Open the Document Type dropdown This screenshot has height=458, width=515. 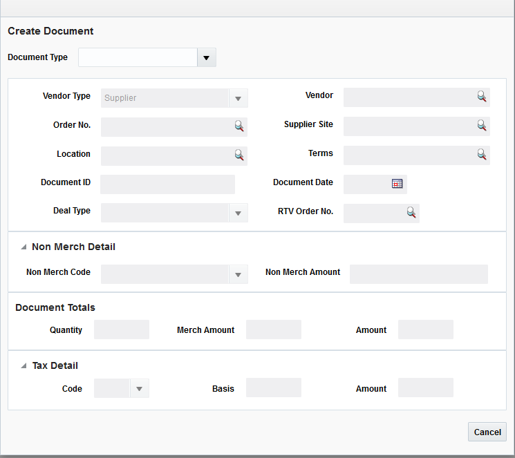[206, 57]
